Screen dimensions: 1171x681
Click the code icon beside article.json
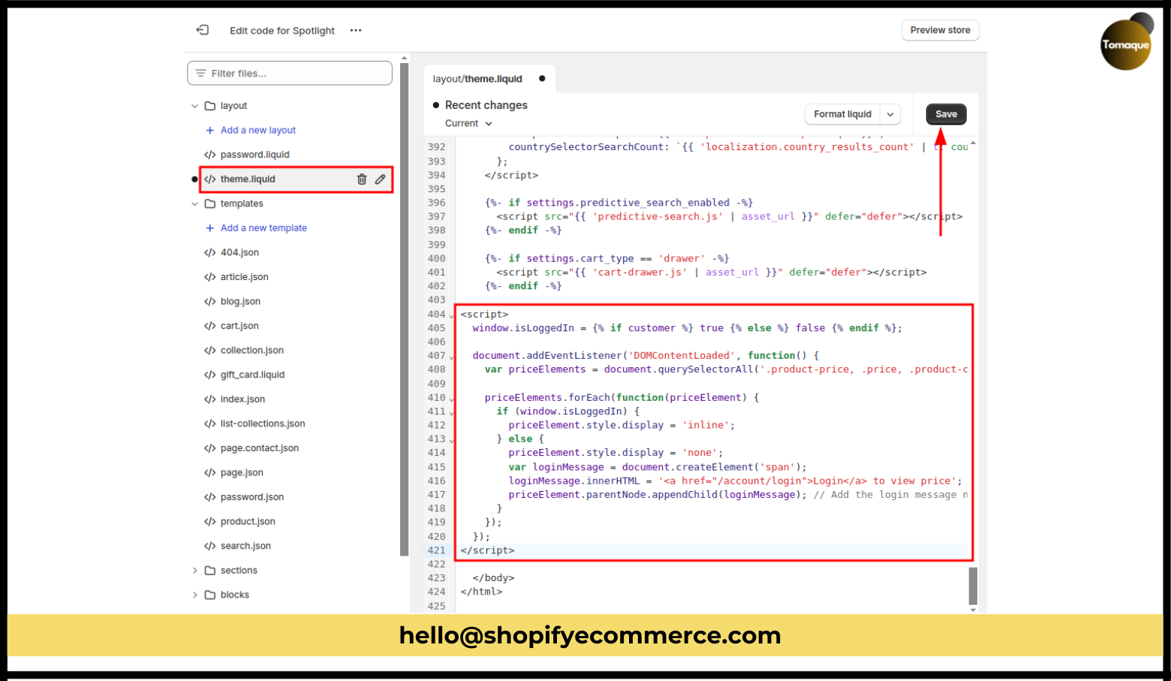pos(210,277)
